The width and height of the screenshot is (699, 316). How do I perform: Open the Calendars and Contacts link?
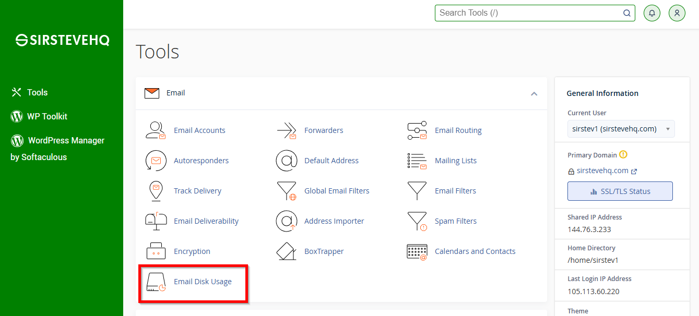[475, 251]
